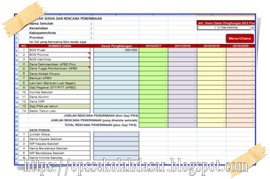270x179 pixels.
Task: Select the 'Dana CSR' row label
Action: [60, 101]
